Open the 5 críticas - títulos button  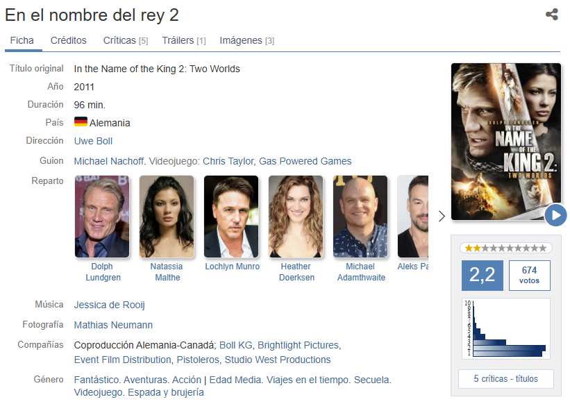(x=505, y=379)
